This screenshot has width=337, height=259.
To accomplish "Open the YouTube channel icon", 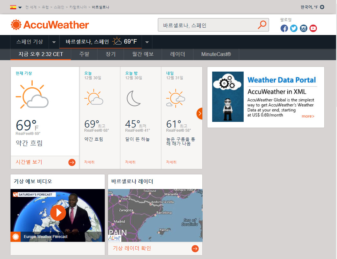I will tap(313, 28).
